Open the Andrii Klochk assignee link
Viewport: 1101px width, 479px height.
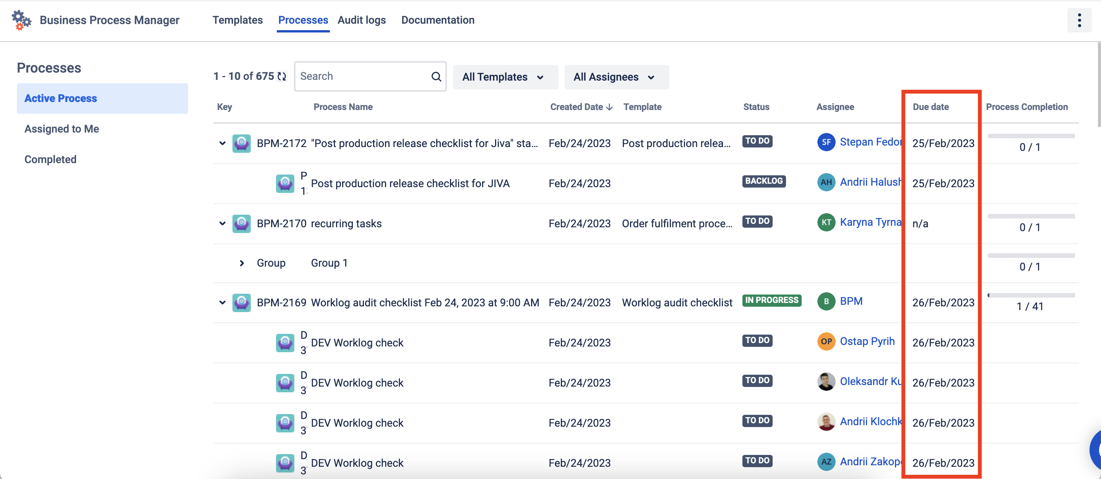(x=870, y=422)
